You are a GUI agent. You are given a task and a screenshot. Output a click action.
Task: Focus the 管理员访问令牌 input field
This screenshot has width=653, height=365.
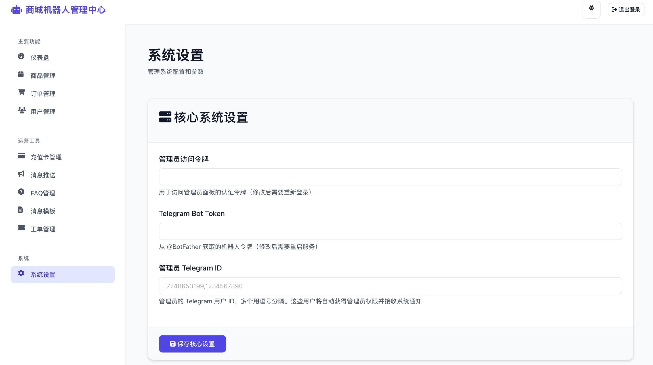coord(390,177)
